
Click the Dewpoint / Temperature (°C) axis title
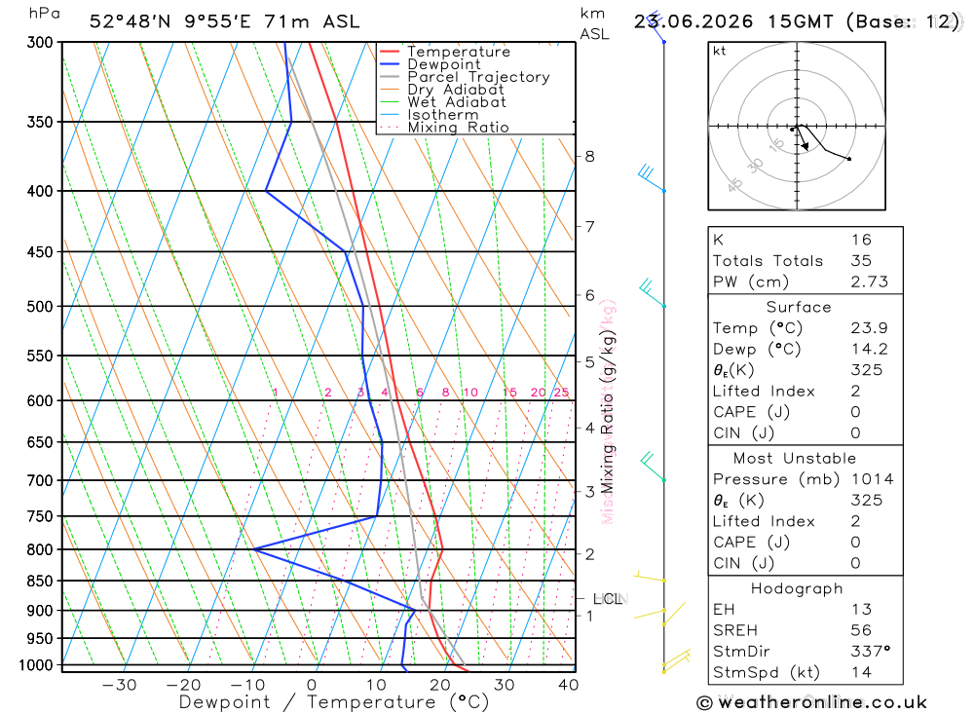click(334, 703)
